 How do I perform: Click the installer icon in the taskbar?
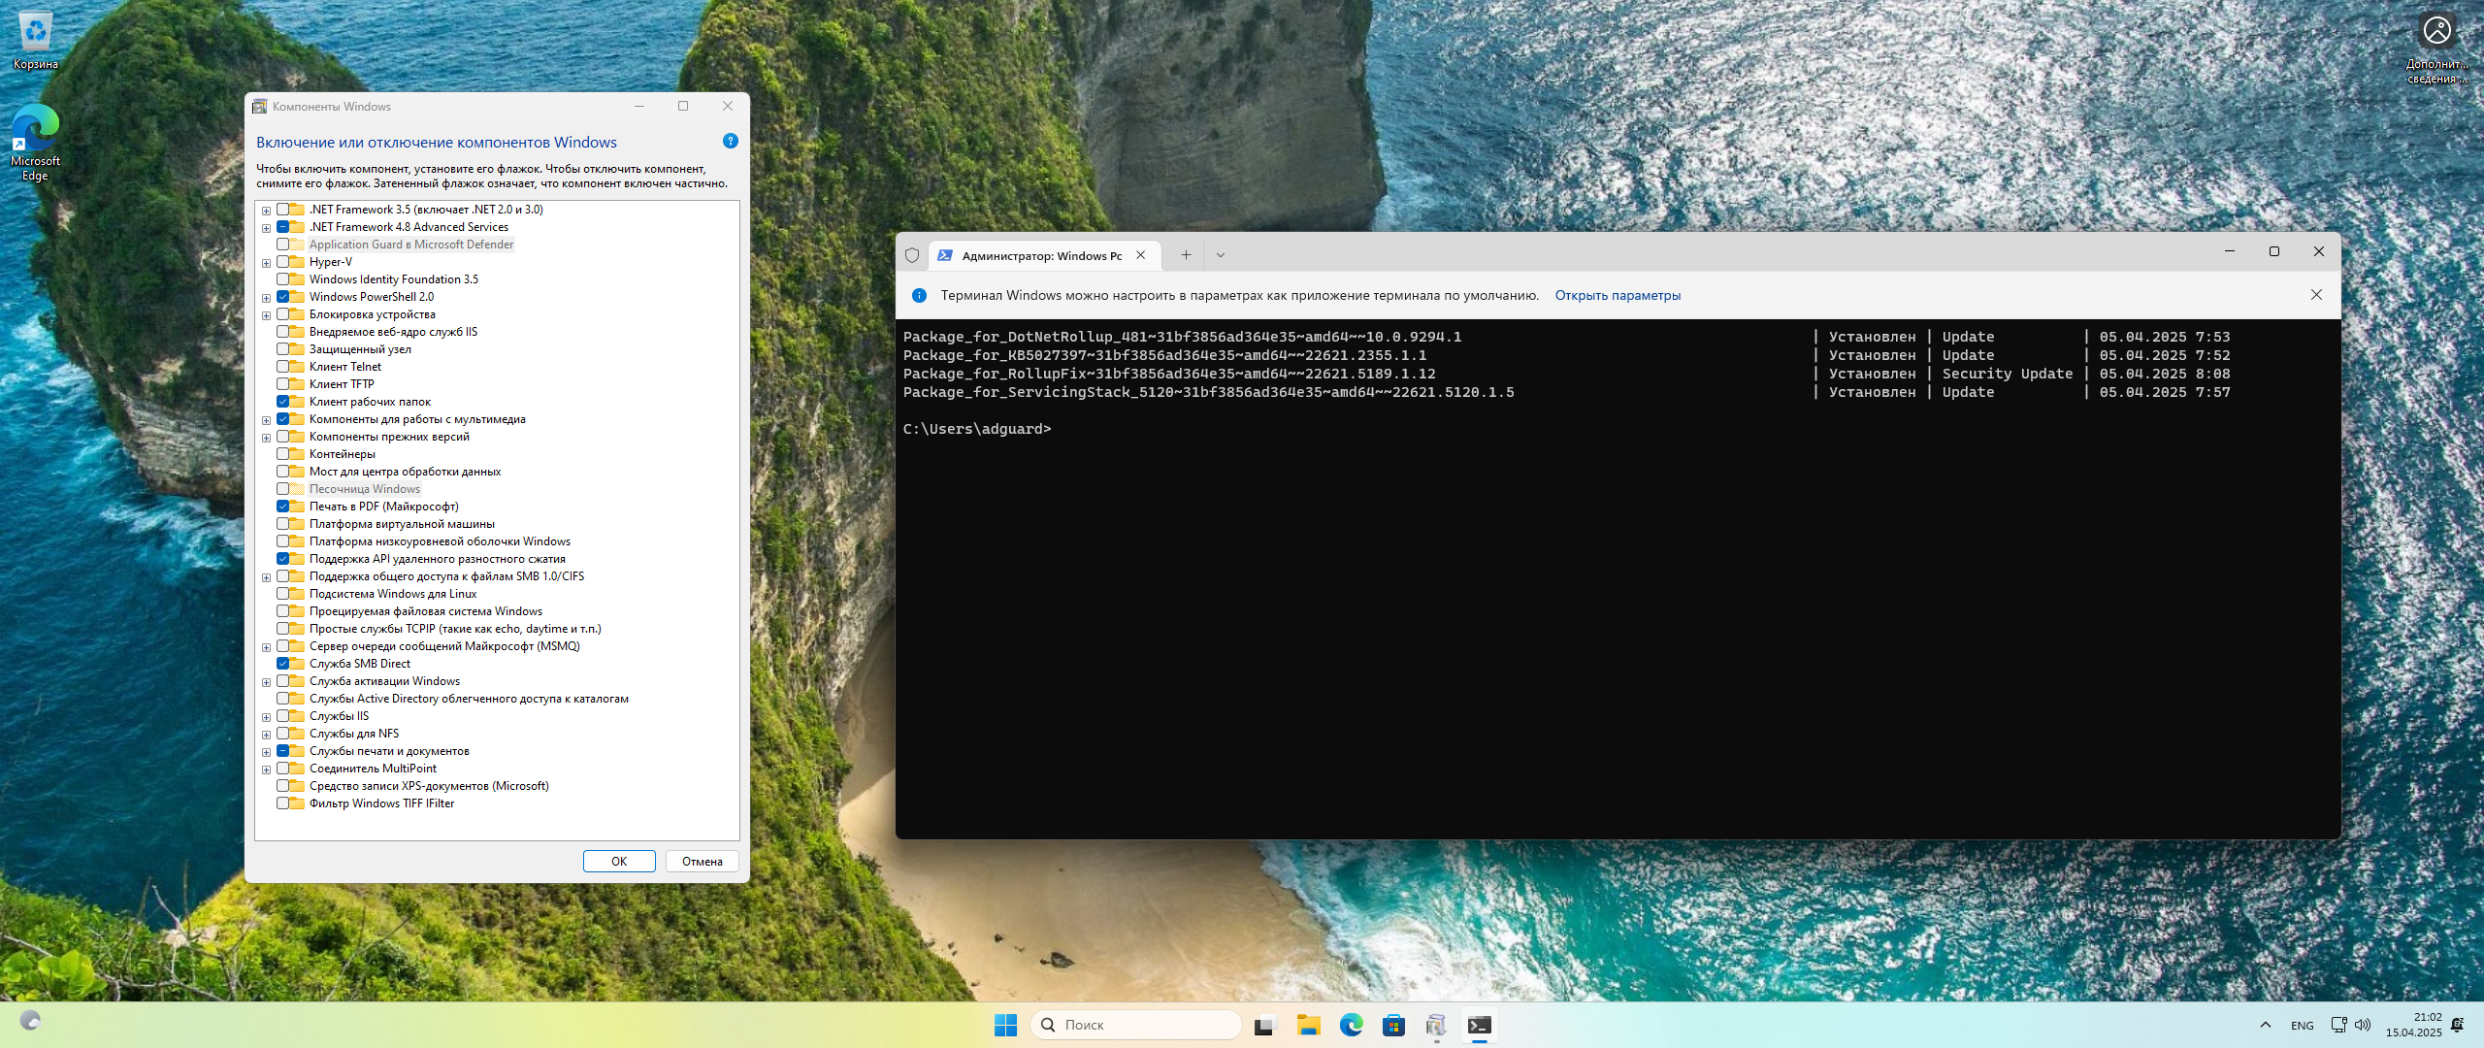click(x=1436, y=1025)
